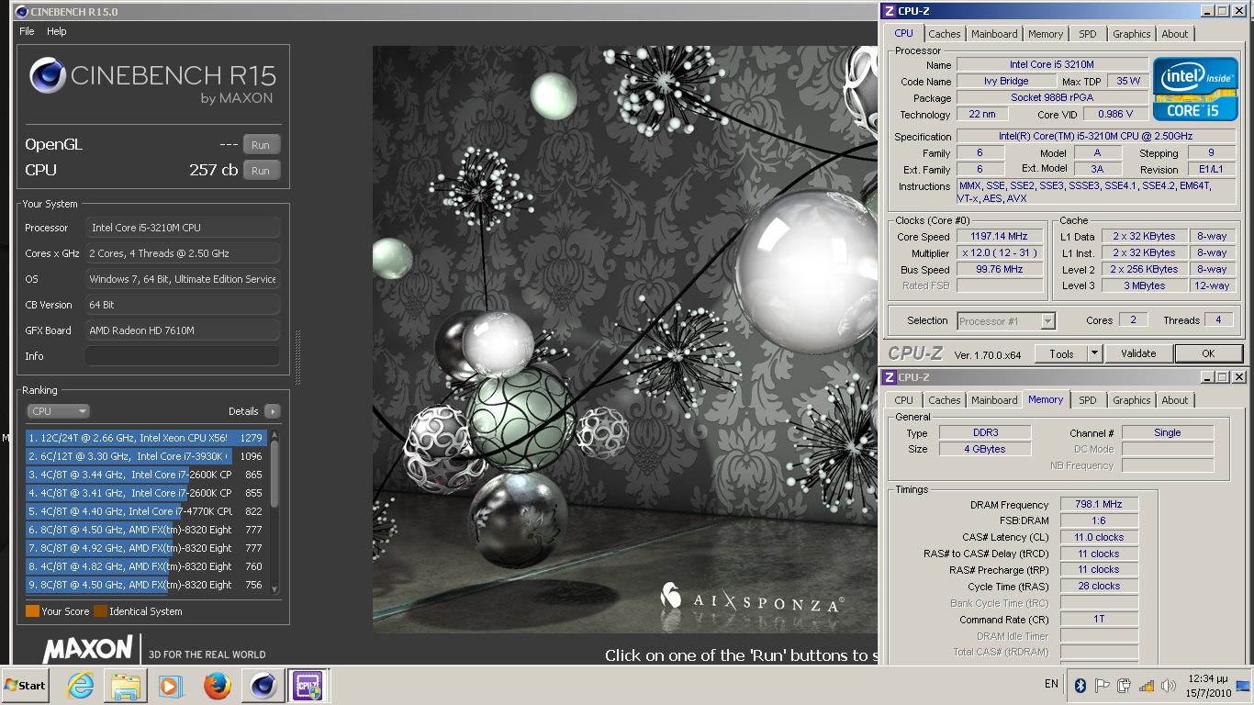Click the network signal tray icon
Viewport: 1254px width, 705px height.
1147,686
